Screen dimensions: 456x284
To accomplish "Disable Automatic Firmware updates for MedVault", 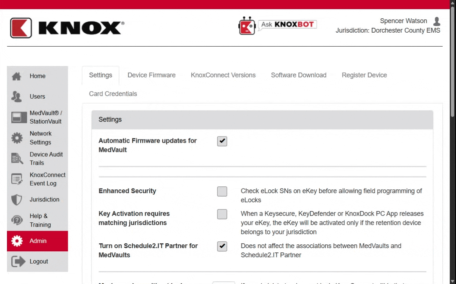I will tap(222, 141).
